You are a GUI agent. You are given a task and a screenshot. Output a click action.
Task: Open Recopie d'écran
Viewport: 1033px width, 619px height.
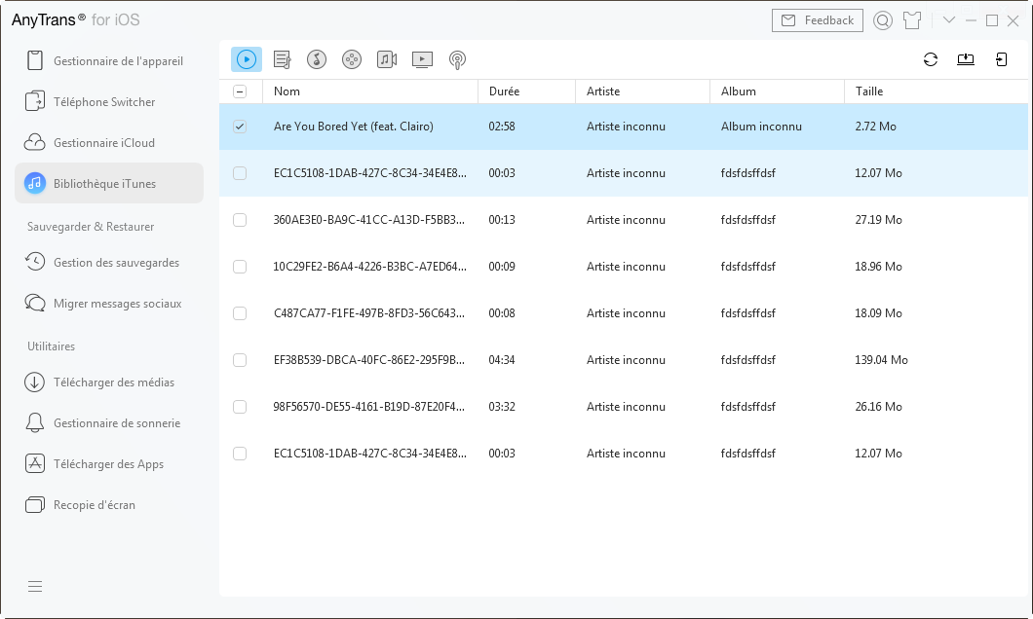pos(109,504)
